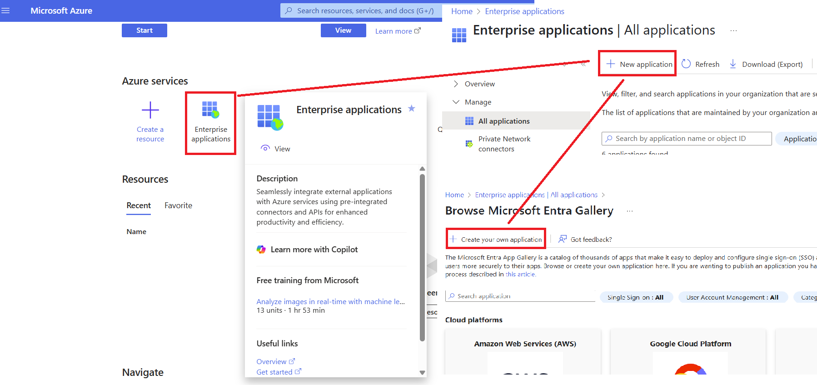Image resolution: width=817 pixels, height=385 pixels.
Task: Open the Learn more external link
Action: pos(398,31)
